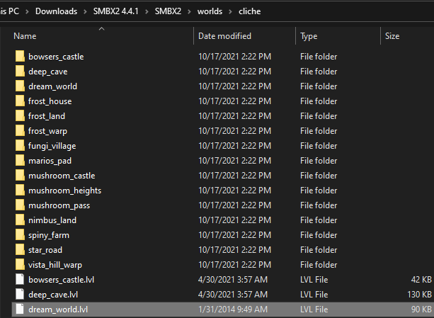434x318 pixels.
Task: Click the nimbus_land folder icon
Action: [20, 220]
